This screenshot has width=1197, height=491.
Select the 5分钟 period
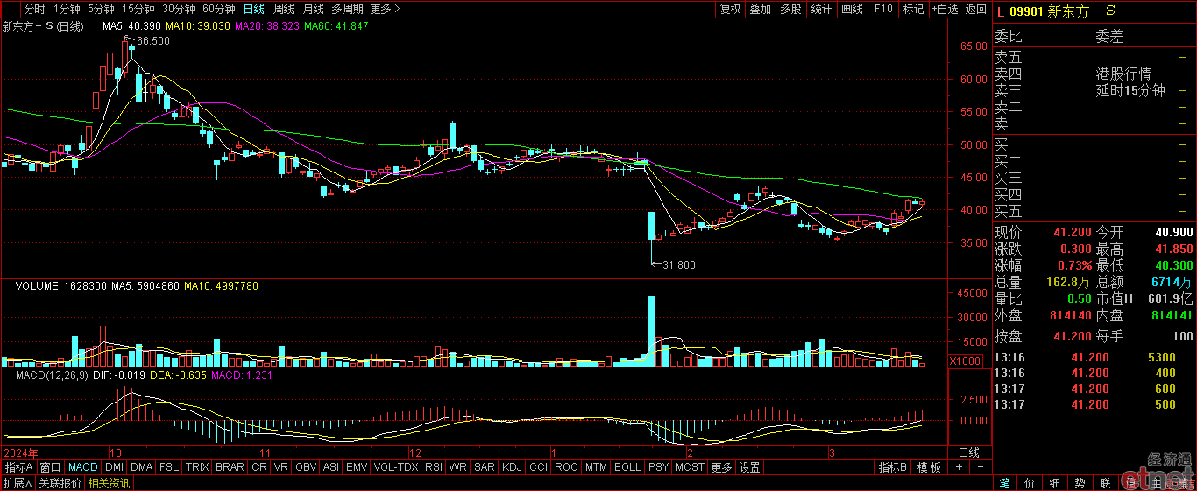pos(101,9)
